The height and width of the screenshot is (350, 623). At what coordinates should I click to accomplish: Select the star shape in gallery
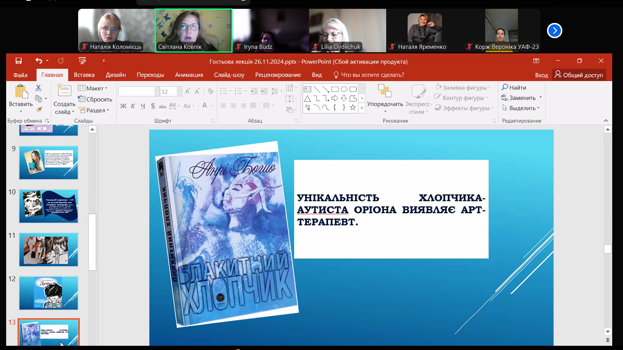tap(353, 107)
